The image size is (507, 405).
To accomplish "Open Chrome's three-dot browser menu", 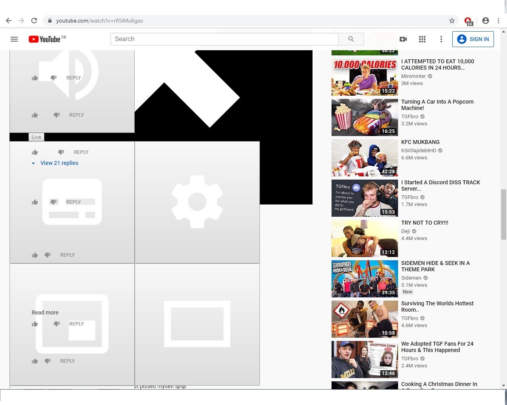I will [x=498, y=21].
